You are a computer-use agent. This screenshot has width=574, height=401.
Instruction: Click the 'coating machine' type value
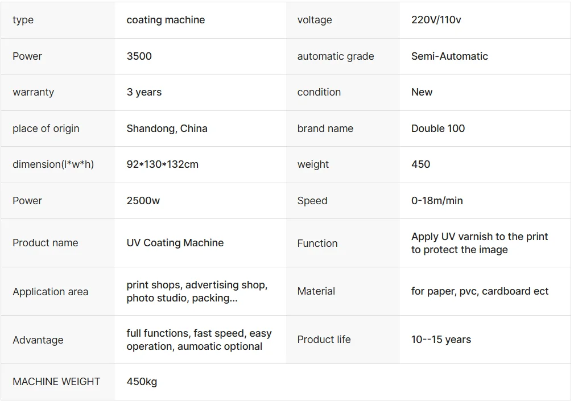click(x=166, y=20)
